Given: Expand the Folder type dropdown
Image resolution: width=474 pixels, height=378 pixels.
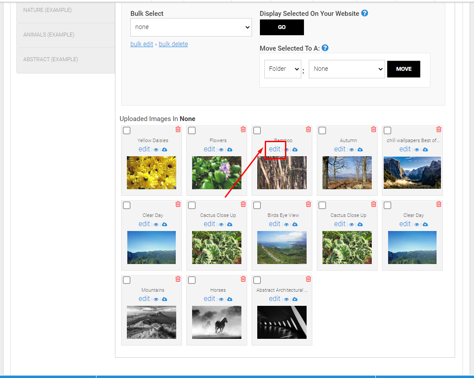Looking at the screenshot, I should click(283, 69).
